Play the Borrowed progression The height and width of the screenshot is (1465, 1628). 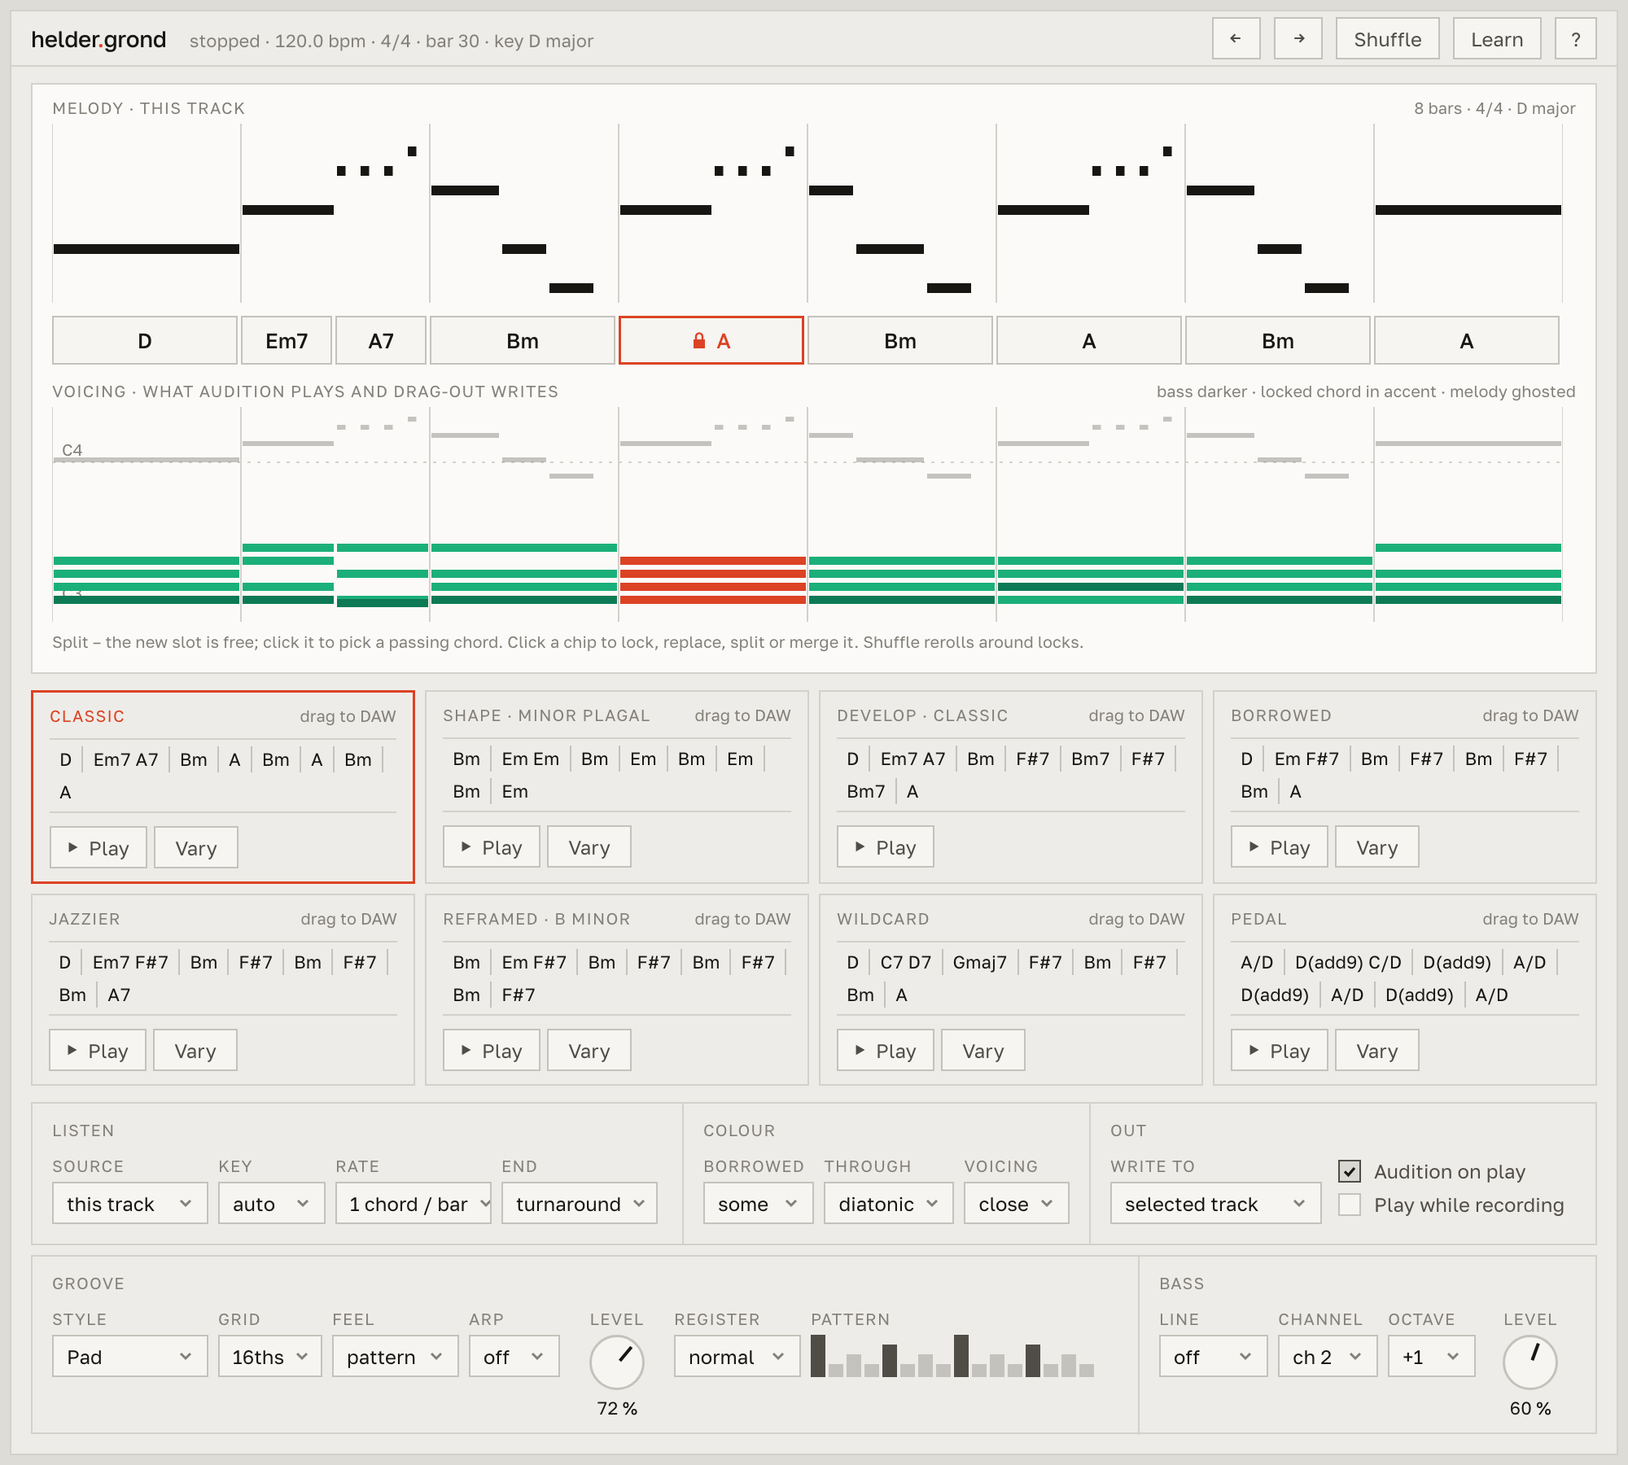pyautogui.click(x=1280, y=847)
